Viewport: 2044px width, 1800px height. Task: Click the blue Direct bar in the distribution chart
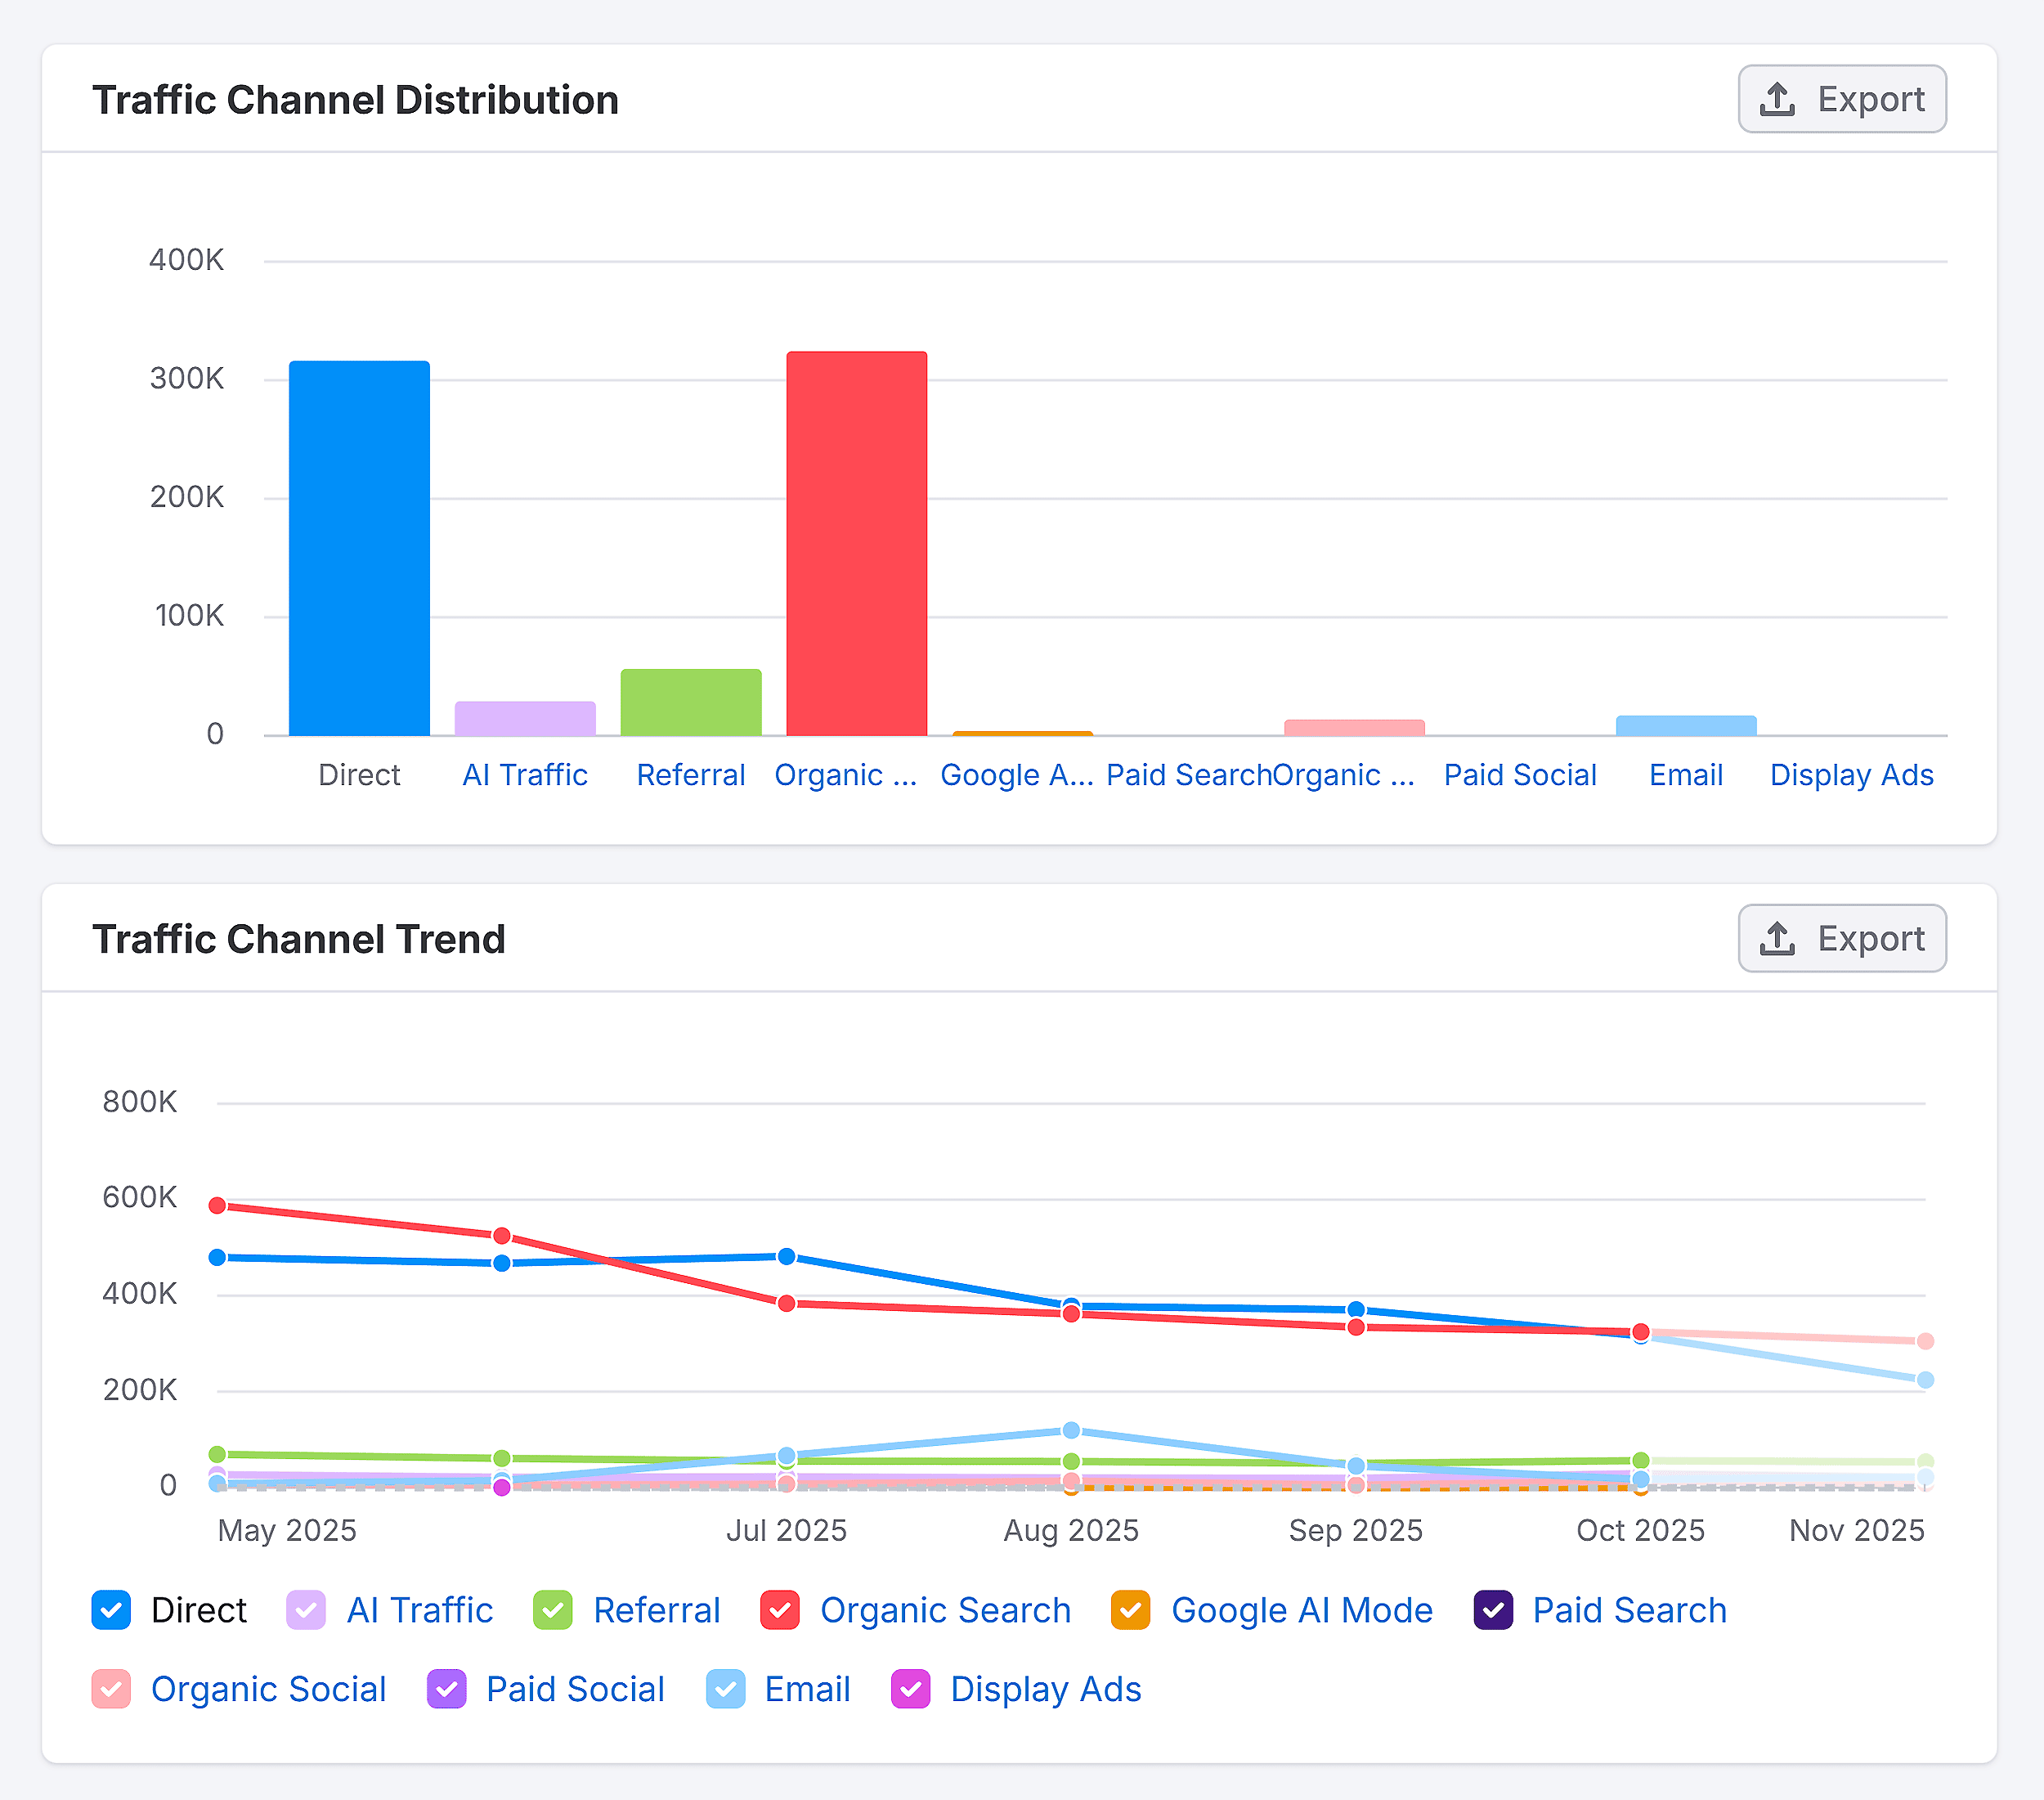click(358, 550)
